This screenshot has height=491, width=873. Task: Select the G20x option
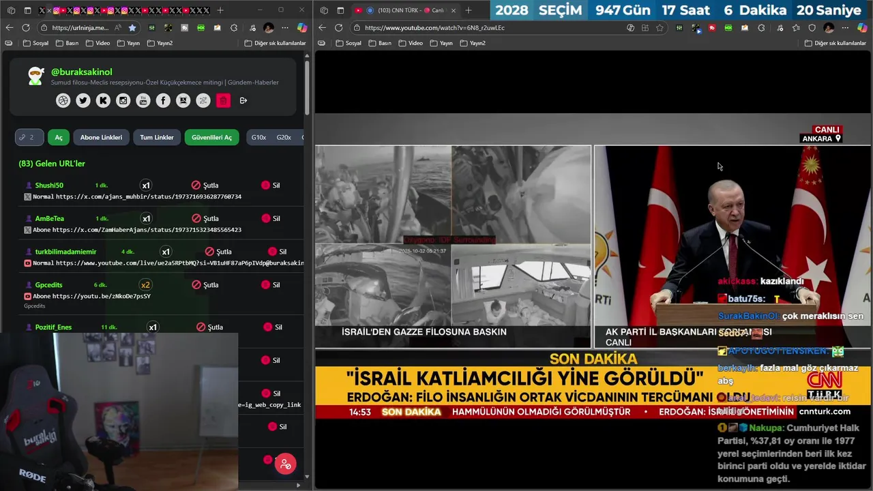[x=284, y=137]
